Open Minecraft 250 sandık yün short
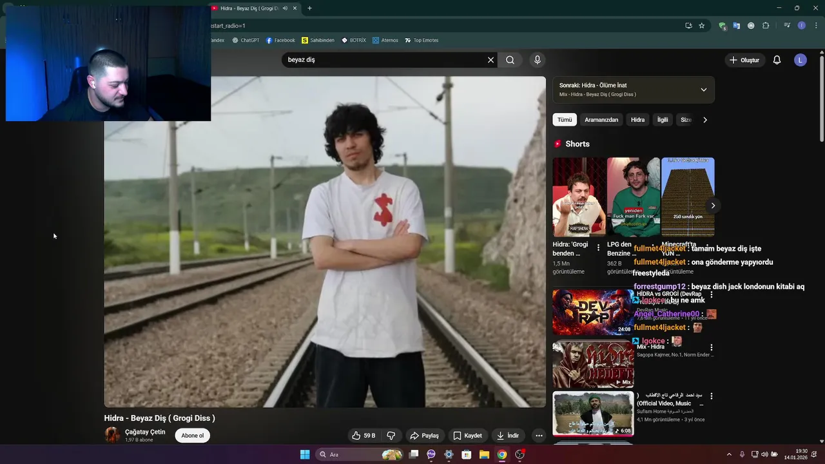Screen dimensions: 825x464 pos(688,197)
